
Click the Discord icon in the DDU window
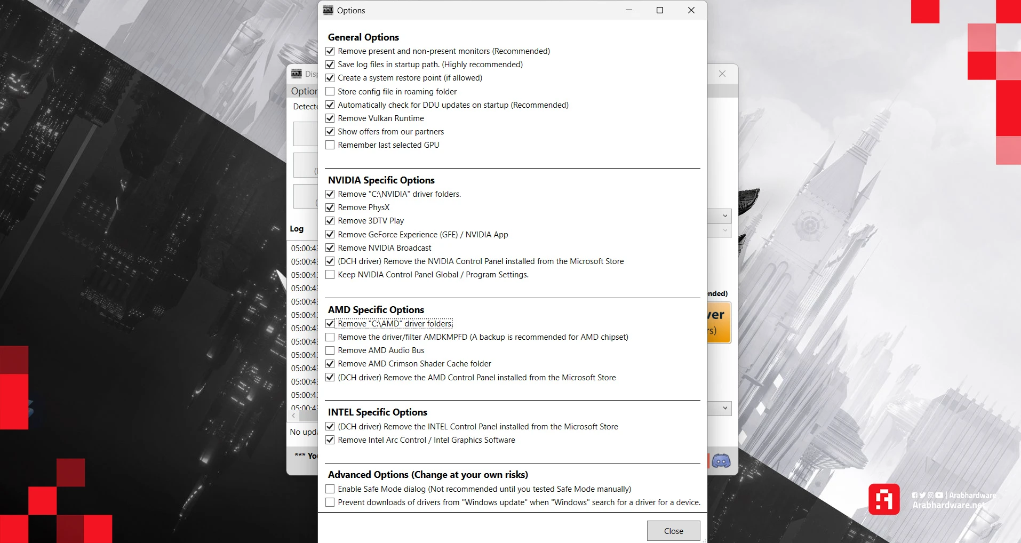tap(721, 461)
